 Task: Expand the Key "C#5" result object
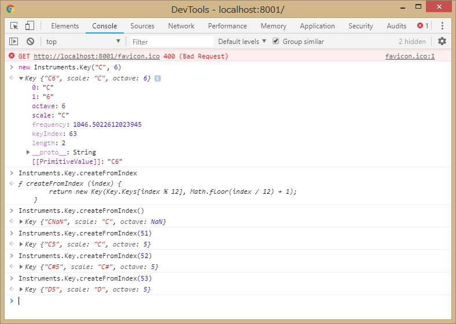pyautogui.click(x=21, y=267)
